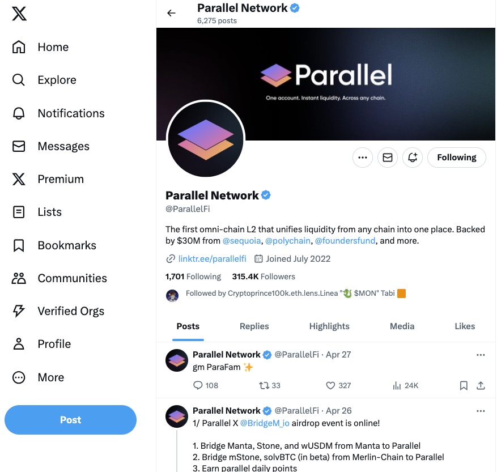Toggle the Following button
The image size is (497, 472).
click(456, 158)
